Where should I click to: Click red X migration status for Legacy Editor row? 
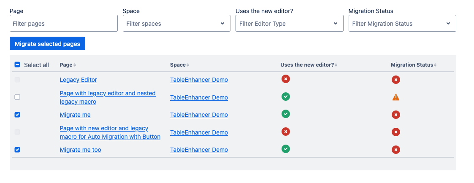coord(395,80)
